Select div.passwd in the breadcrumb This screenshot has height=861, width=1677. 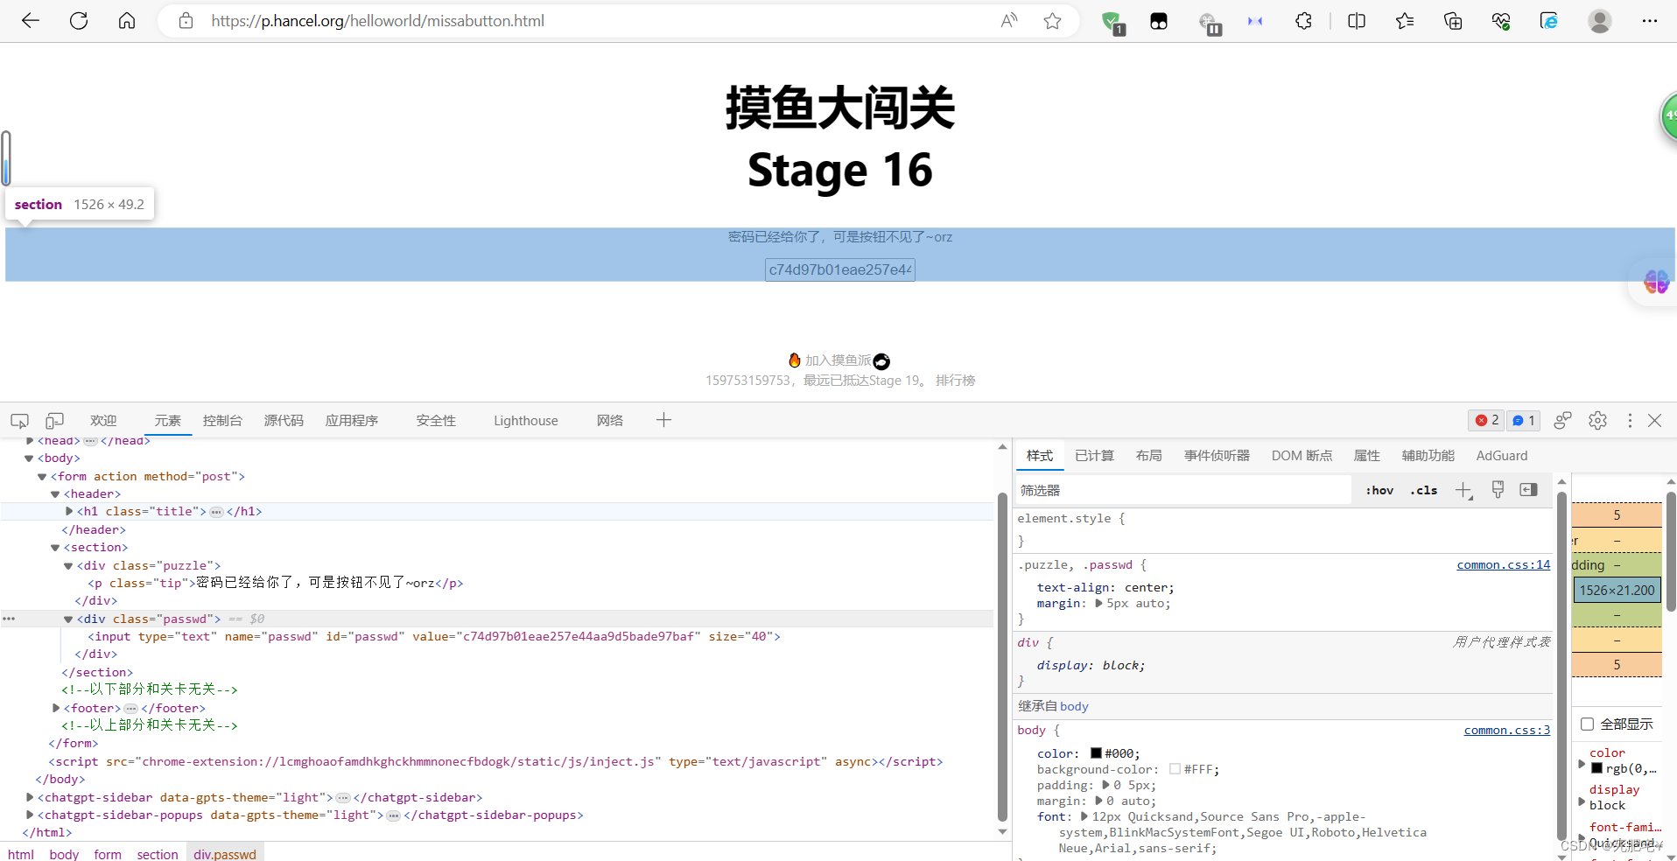pos(225,854)
